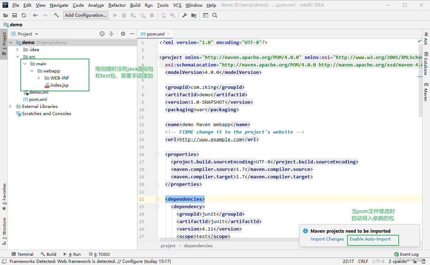This screenshot has height=265, width=430.
Task: Open the Build tool window
Action: coord(48,254)
